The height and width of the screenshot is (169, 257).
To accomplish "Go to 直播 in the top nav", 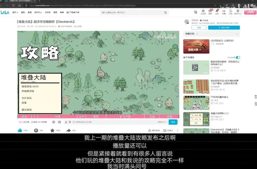I will (29, 13).
